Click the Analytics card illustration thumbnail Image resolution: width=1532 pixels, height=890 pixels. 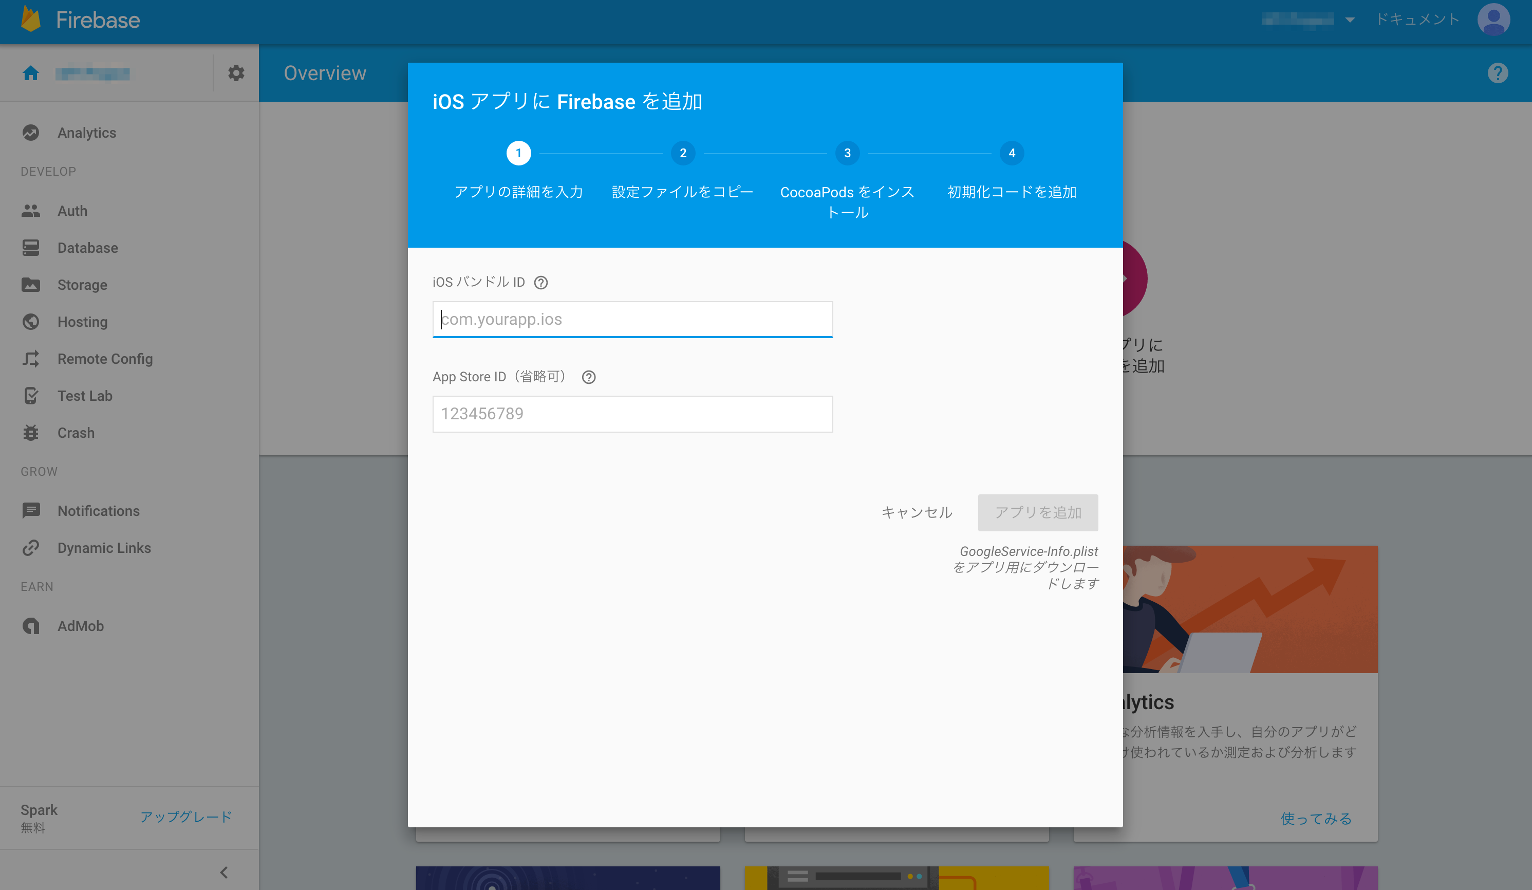[x=1250, y=609]
